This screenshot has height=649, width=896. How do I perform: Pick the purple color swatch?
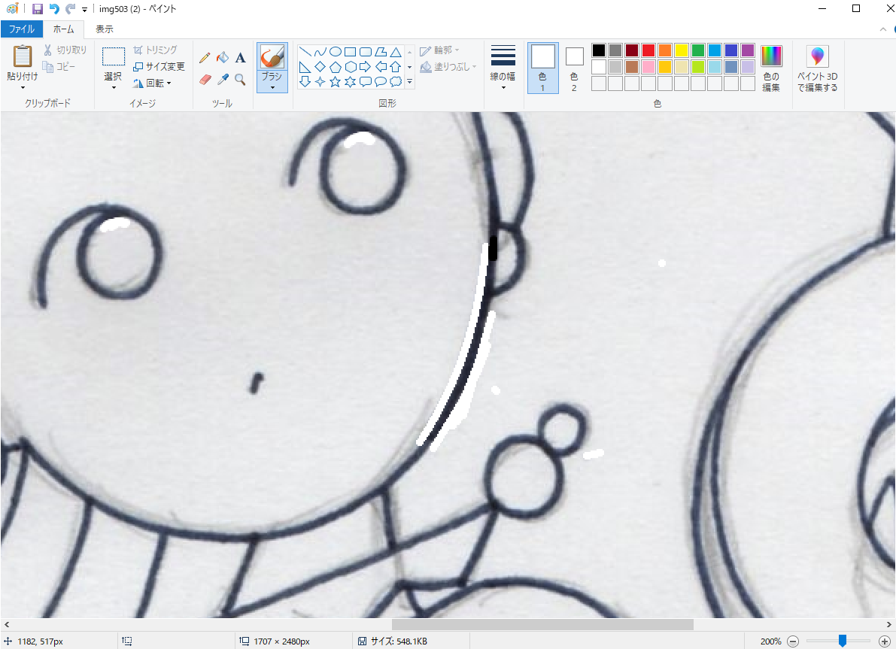748,50
